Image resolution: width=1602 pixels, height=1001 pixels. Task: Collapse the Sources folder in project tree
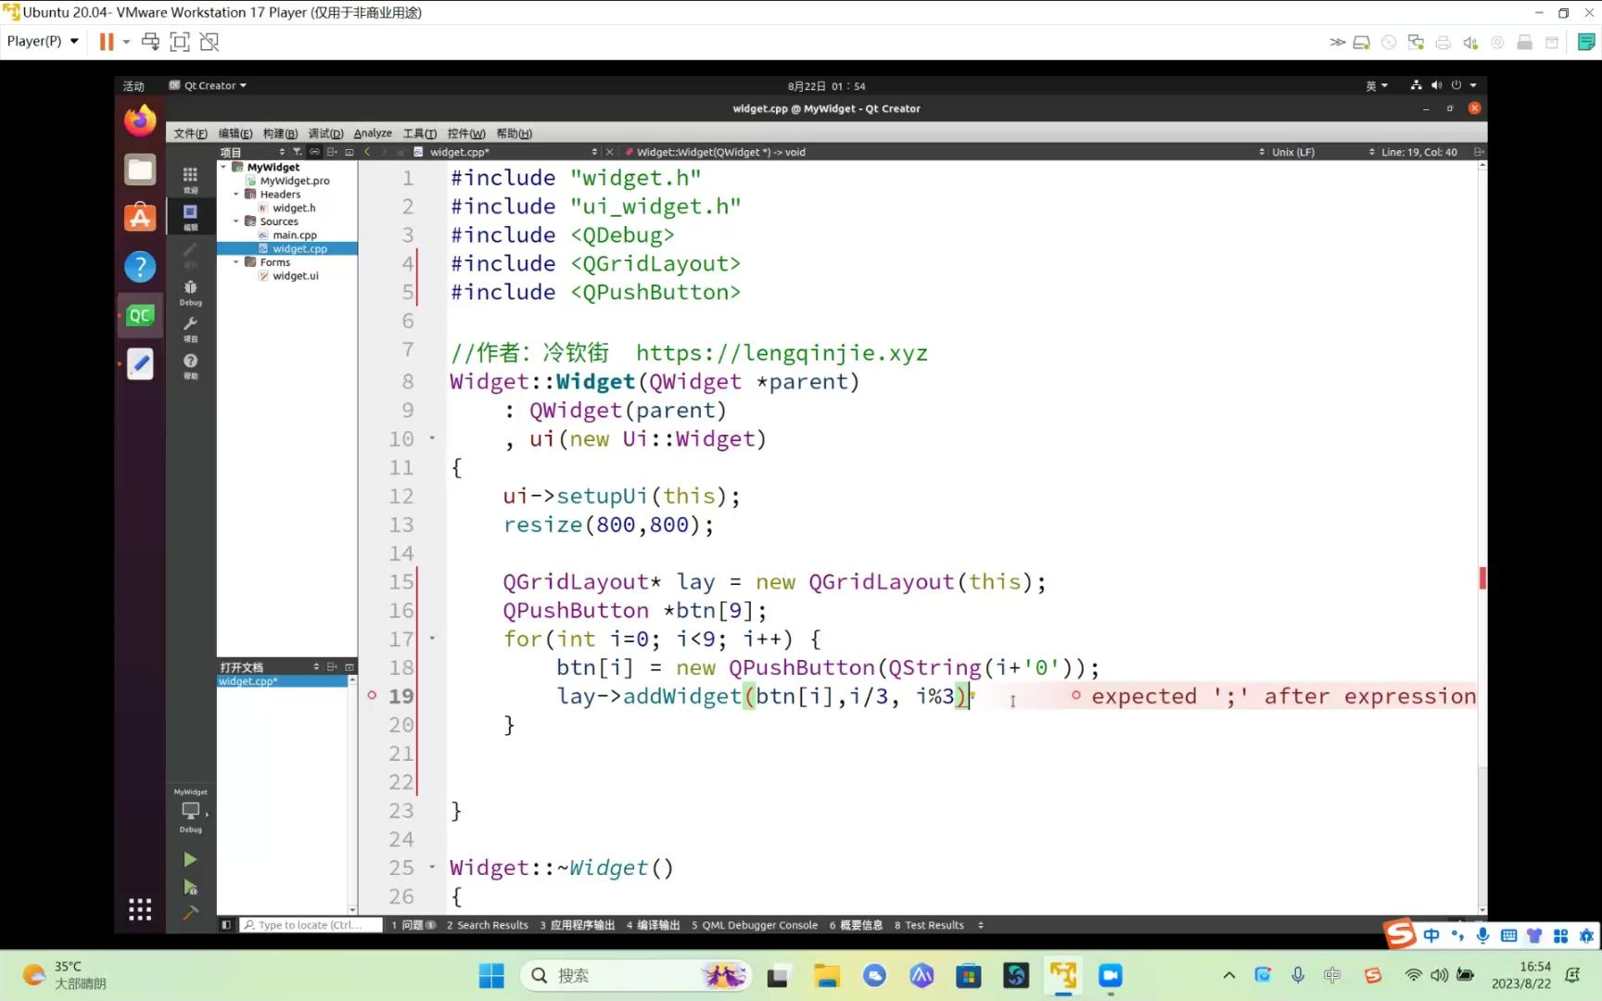click(x=236, y=222)
